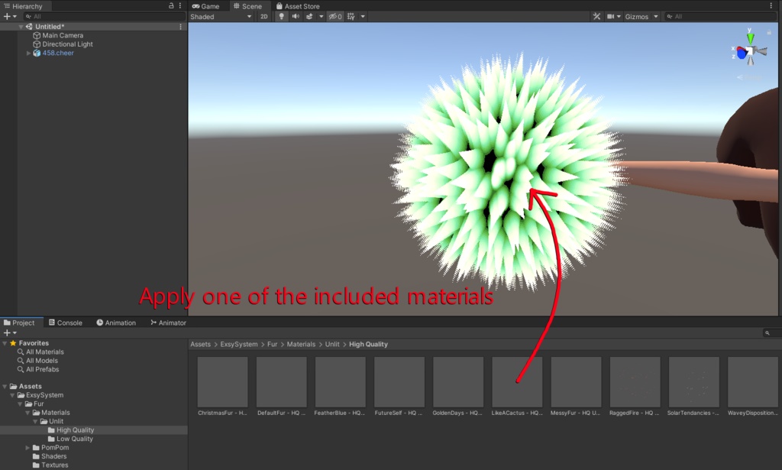The width and height of the screenshot is (782, 470).
Task: Click the Project panel search field
Action: (771, 332)
